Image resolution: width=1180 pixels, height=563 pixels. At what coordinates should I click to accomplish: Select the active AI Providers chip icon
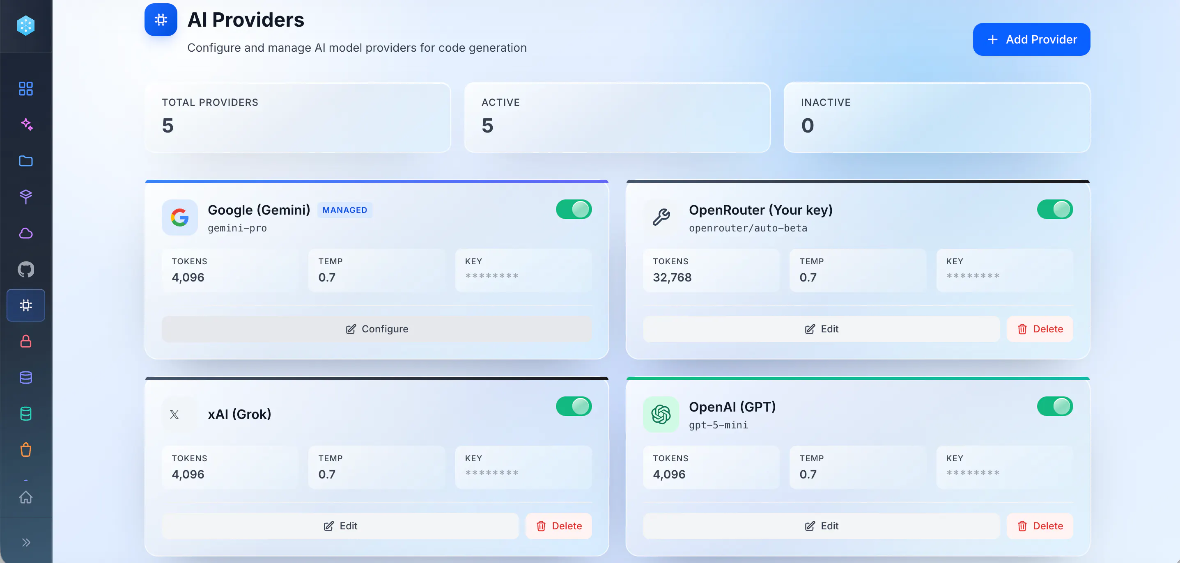click(25, 305)
